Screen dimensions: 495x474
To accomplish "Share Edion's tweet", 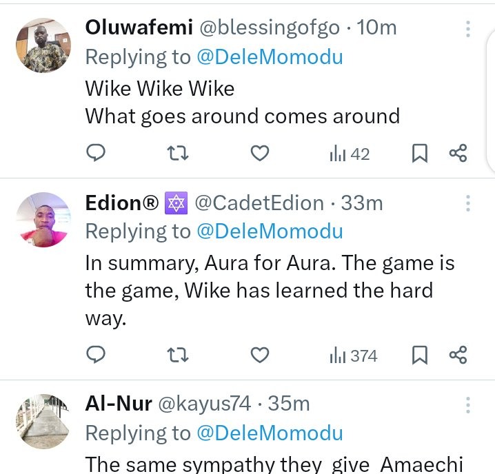I will [458, 355].
